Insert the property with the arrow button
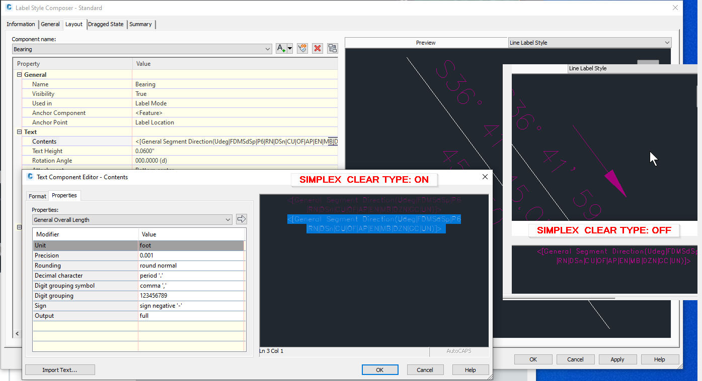Image resolution: width=702 pixels, height=381 pixels. pos(242,219)
